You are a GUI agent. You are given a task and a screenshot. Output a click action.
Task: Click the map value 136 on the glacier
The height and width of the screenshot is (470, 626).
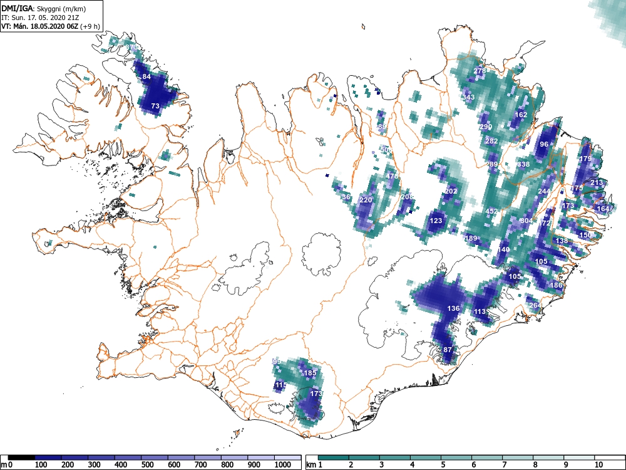(x=453, y=308)
